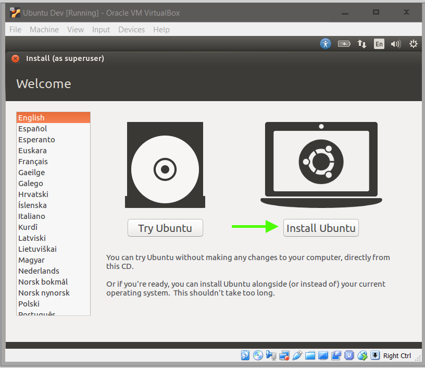Click the shared folders status icon
This screenshot has height=368, width=425.
point(310,355)
